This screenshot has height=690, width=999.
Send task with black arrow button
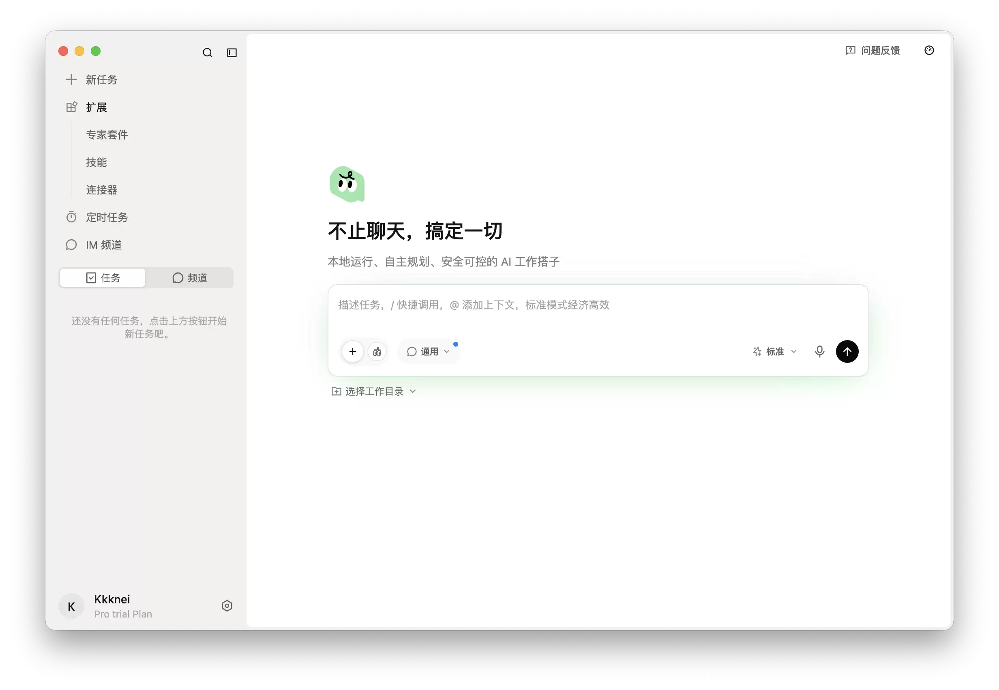(x=847, y=351)
